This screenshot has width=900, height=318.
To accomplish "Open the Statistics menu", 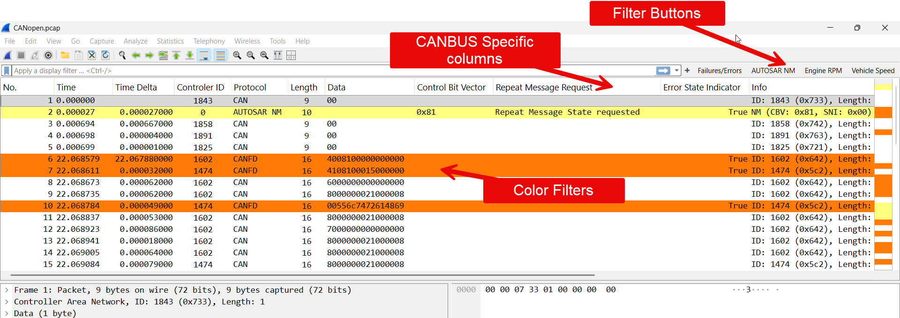I will click(170, 41).
